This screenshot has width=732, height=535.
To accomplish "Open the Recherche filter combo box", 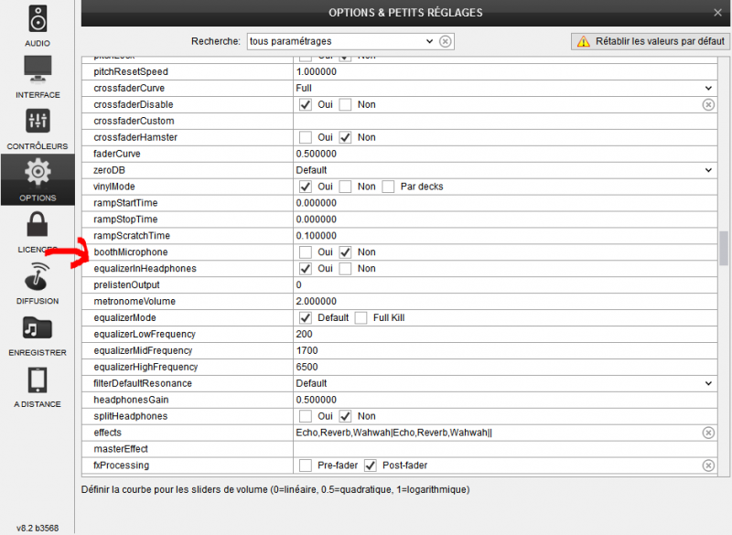I will click(340, 41).
